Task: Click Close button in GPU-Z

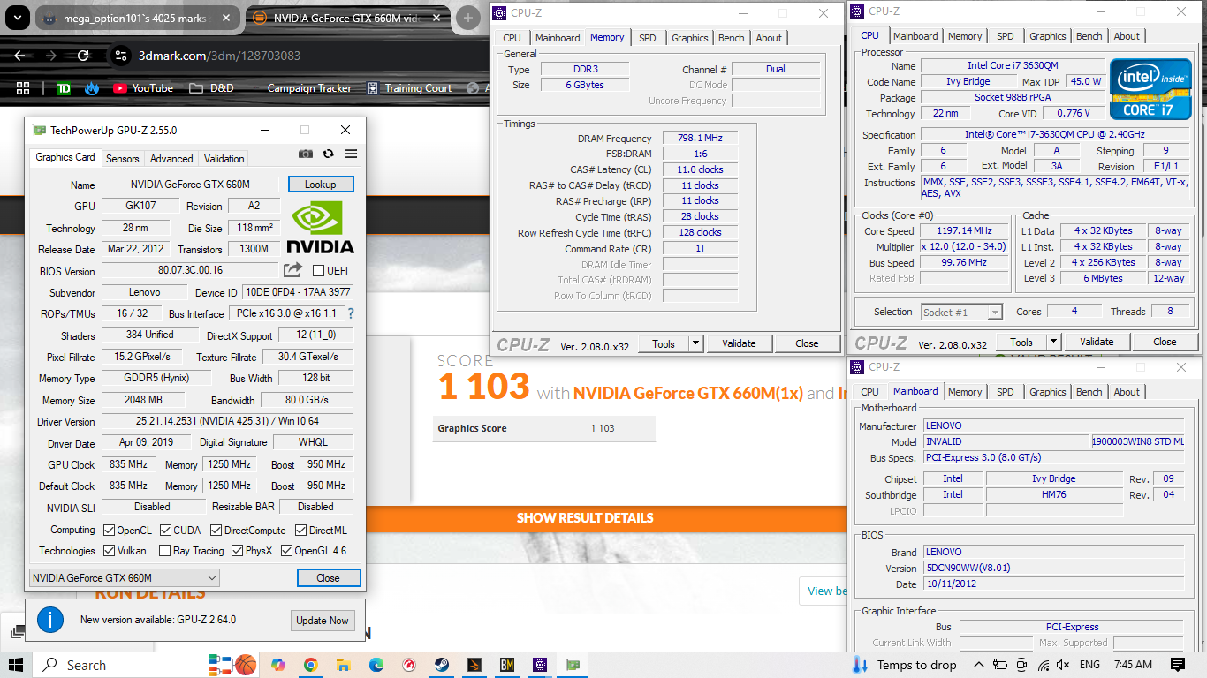Action: click(x=328, y=578)
